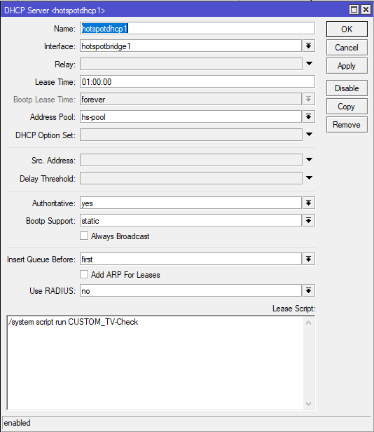
Task: Open the Interface dropdown list
Action: tap(308, 46)
